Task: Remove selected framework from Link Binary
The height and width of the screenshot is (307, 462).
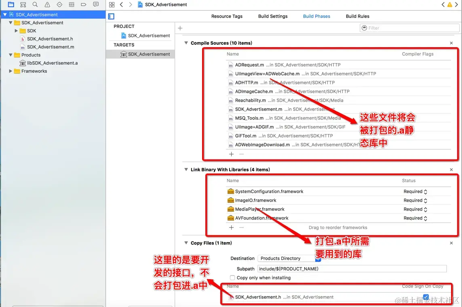Action: (241, 227)
